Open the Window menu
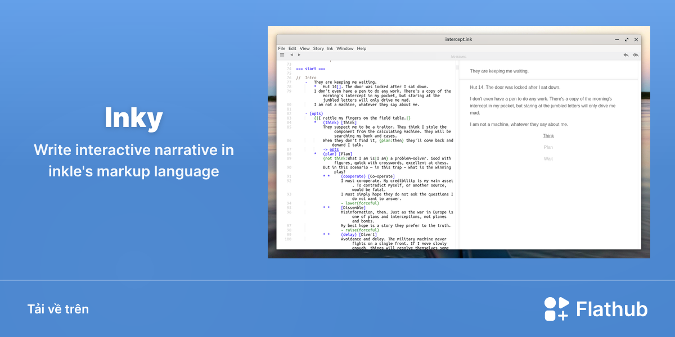 [345, 48]
